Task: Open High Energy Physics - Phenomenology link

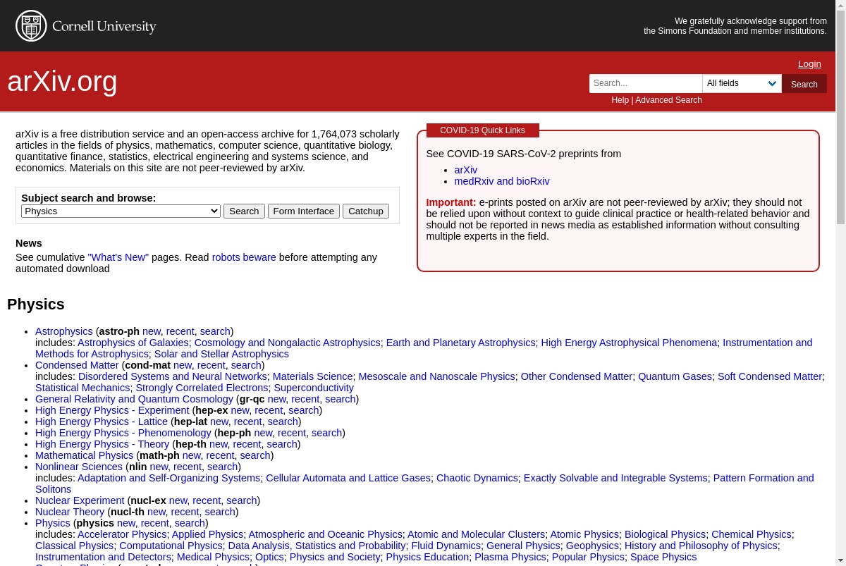Action: point(123,433)
